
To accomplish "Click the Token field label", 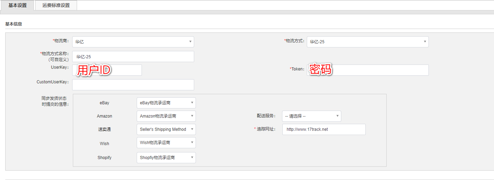I will pos(298,69).
